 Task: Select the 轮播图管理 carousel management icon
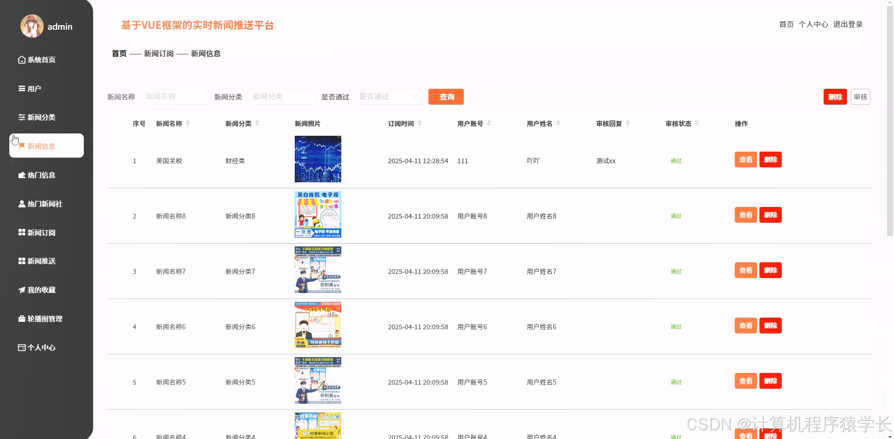(21, 319)
